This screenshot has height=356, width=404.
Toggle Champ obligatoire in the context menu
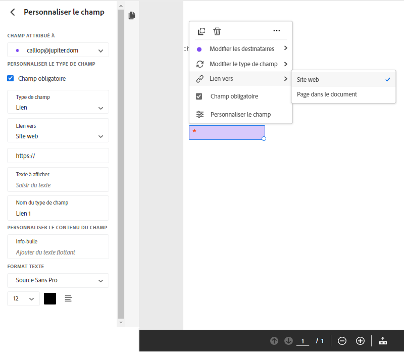[x=199, y=96]
